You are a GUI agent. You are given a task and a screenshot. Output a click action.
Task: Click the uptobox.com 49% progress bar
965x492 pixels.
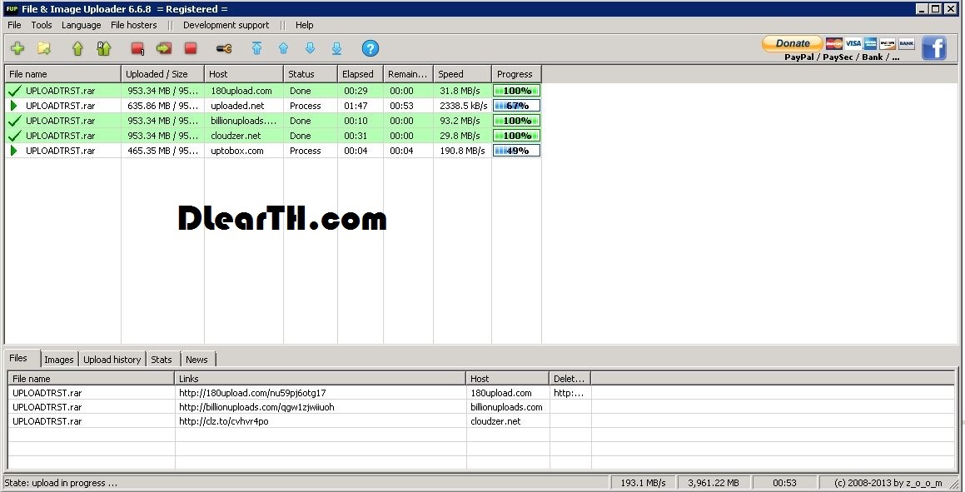pos(516,151)
